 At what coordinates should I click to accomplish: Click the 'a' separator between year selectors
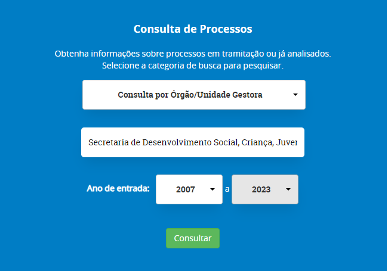click(227, 189)
